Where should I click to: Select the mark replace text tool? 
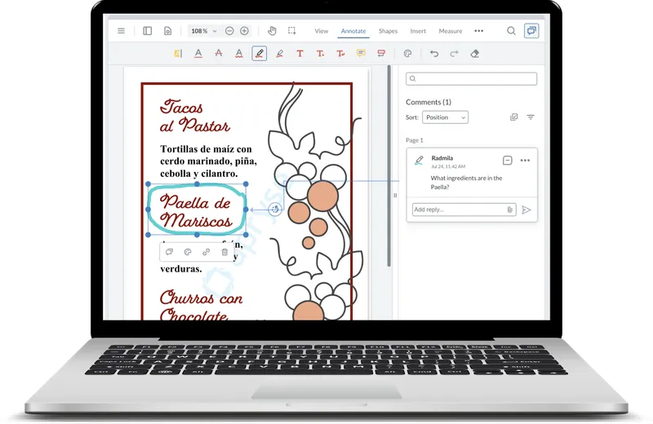[340, 54]
